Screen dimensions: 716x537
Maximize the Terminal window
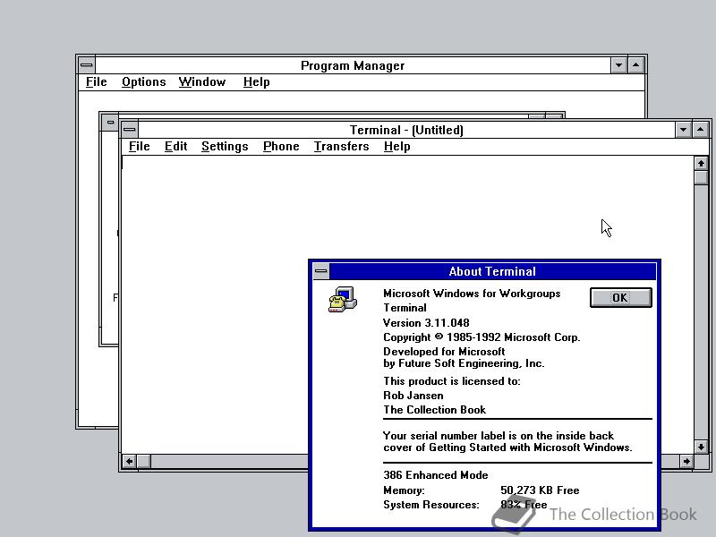pyautogui.click(x=701, y=130)
